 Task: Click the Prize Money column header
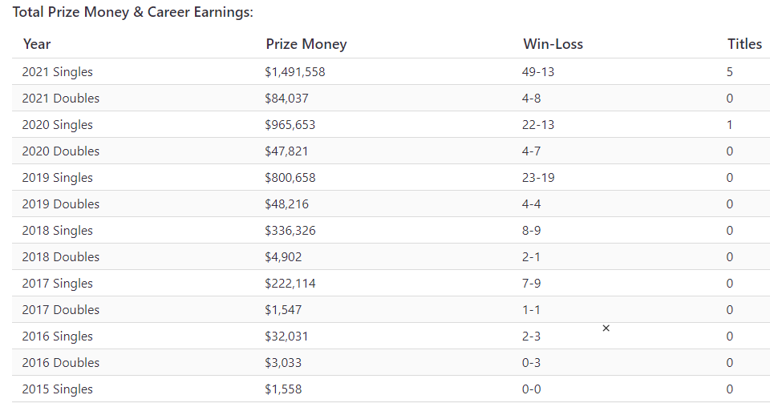306,44
